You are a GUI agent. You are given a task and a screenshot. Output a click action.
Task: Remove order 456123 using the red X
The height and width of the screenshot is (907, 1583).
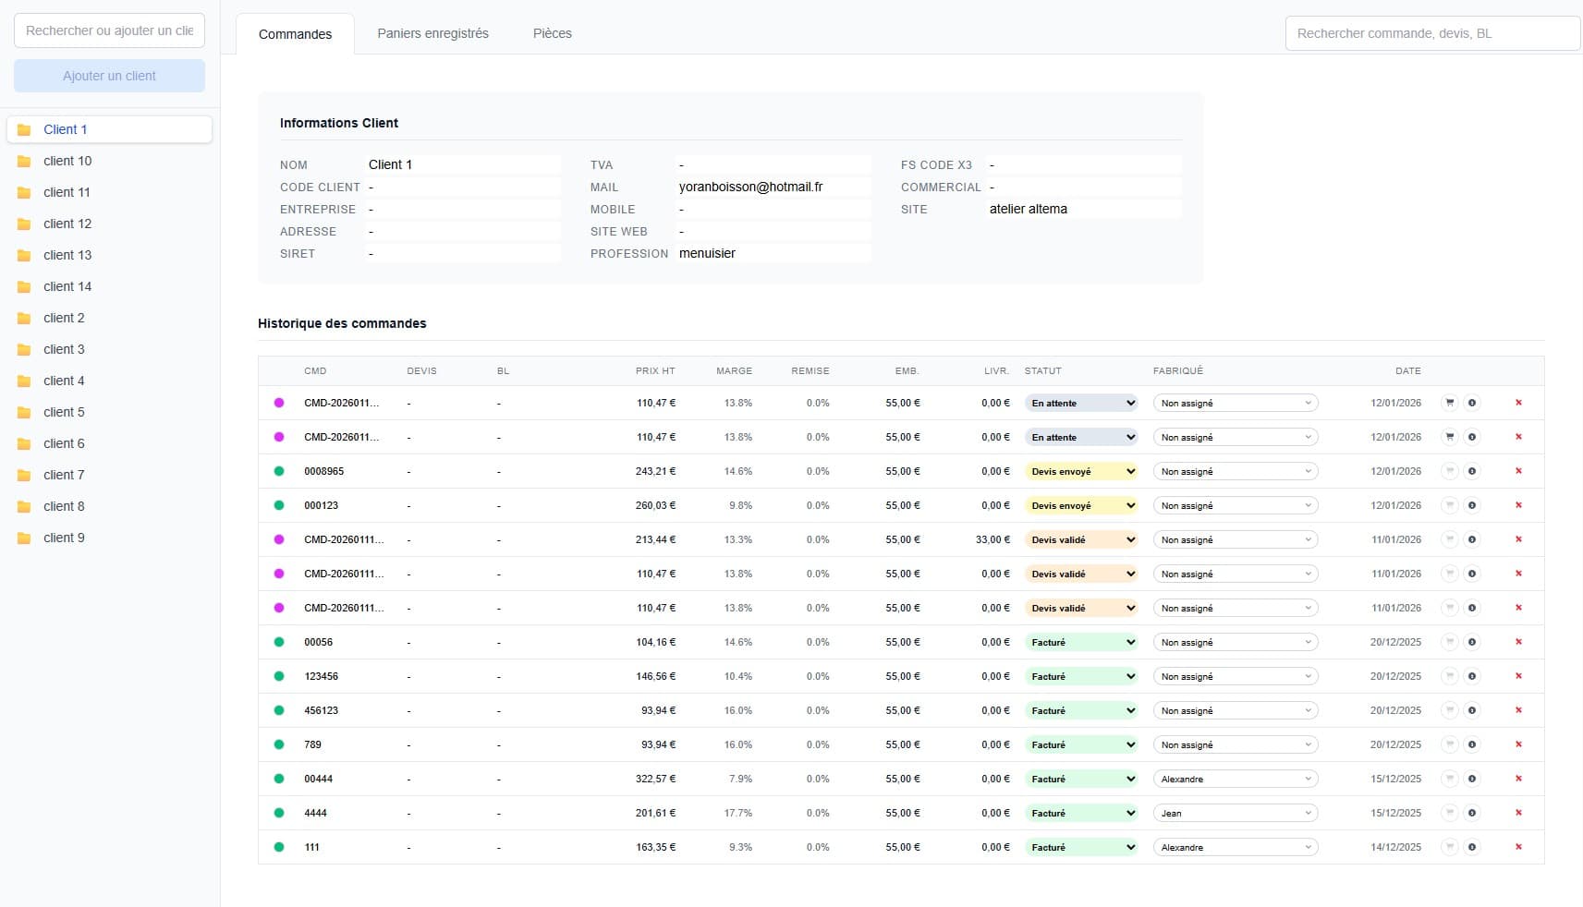(x=1518, y=710)
